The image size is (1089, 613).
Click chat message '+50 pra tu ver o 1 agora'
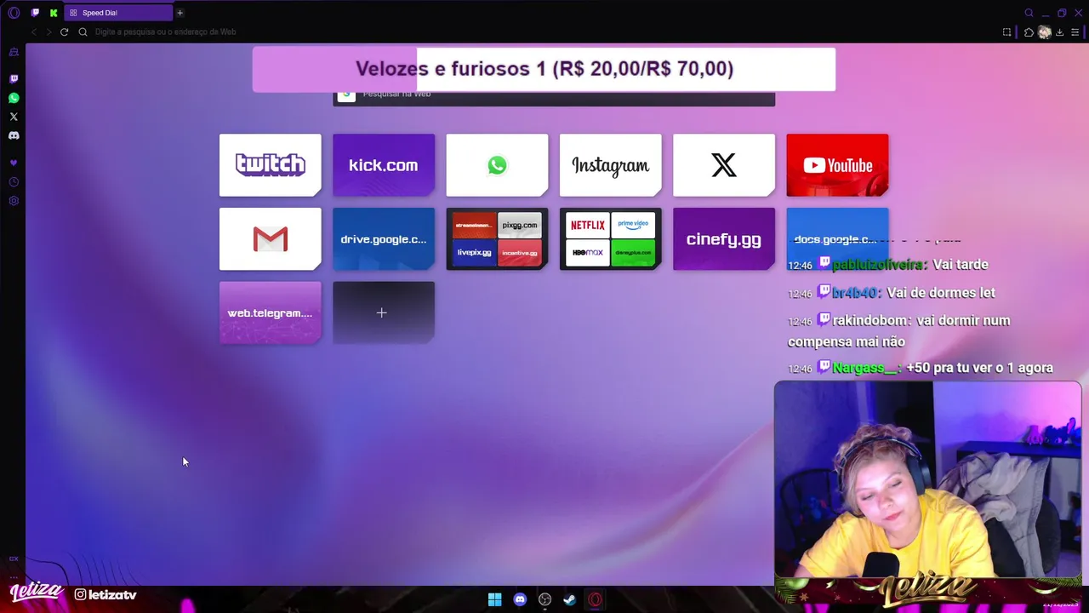pos(980,368)
